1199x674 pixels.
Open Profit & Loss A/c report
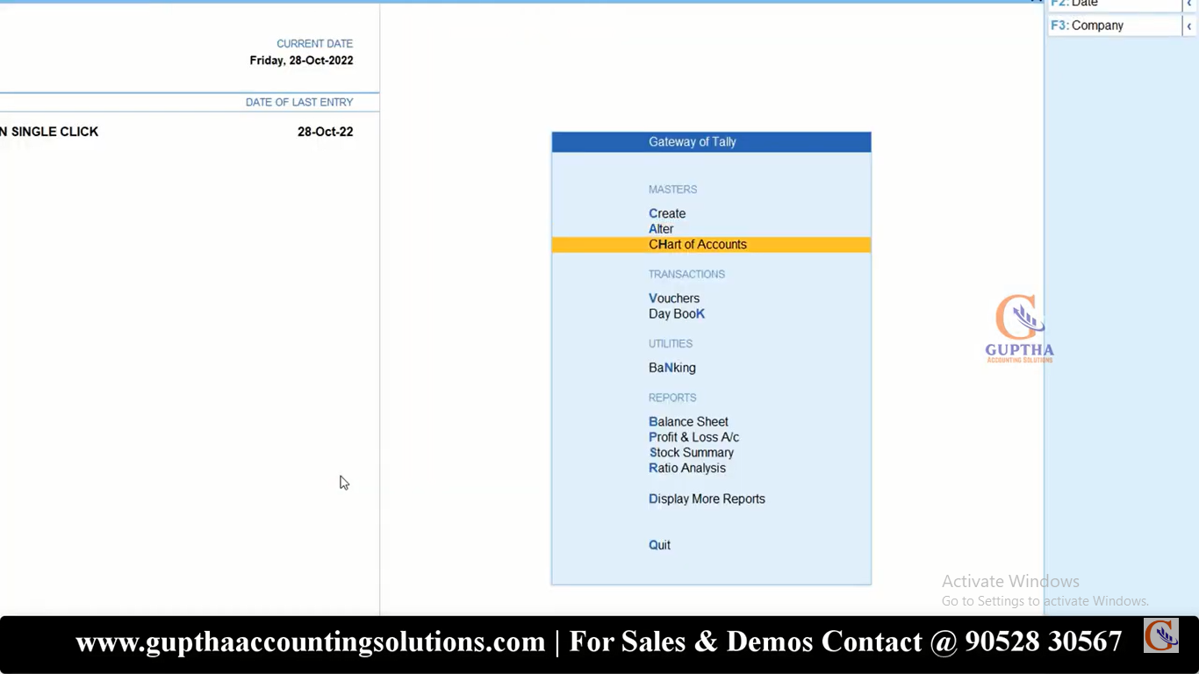point(693,437)
